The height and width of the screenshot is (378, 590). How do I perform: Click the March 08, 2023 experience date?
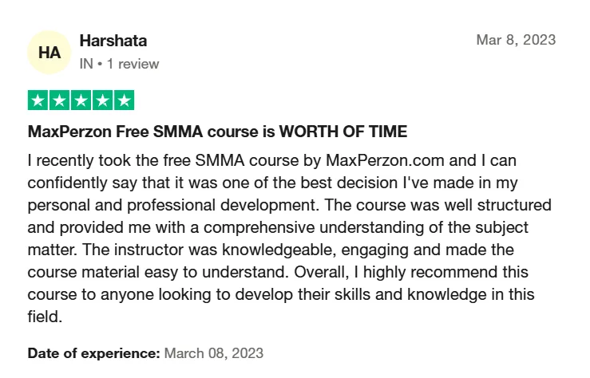(x=214, y=353)
